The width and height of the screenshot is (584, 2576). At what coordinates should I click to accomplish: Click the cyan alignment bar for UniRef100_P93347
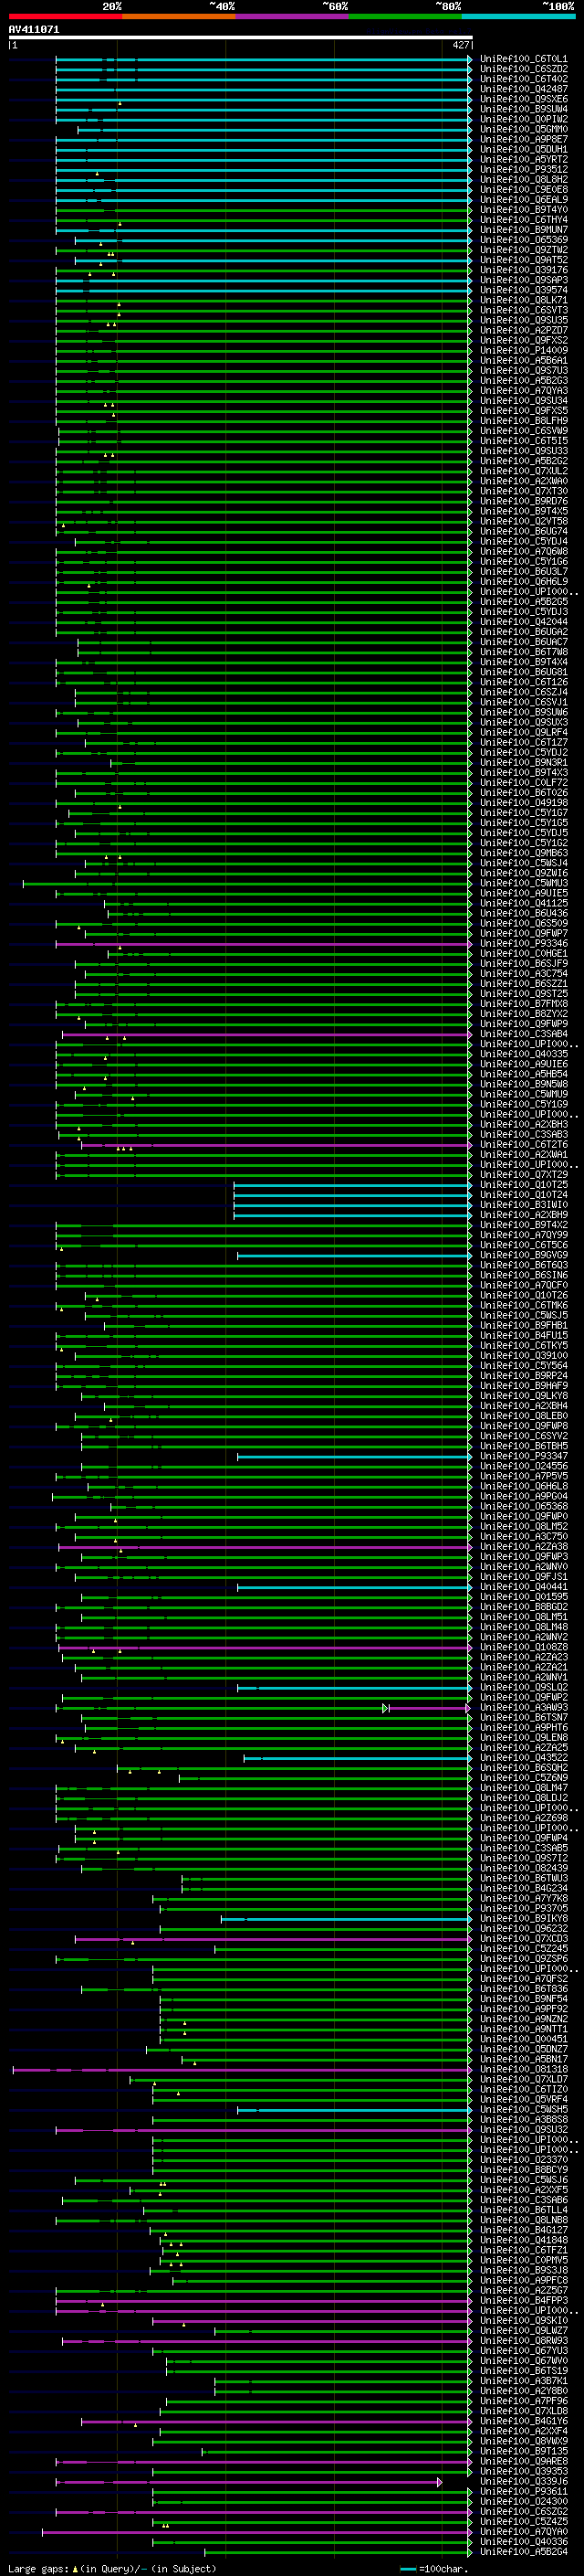click(353, 1456)
